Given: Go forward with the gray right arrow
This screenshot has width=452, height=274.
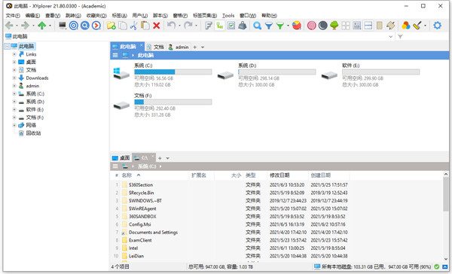Looking at the screenshot, I should point(26,26).
